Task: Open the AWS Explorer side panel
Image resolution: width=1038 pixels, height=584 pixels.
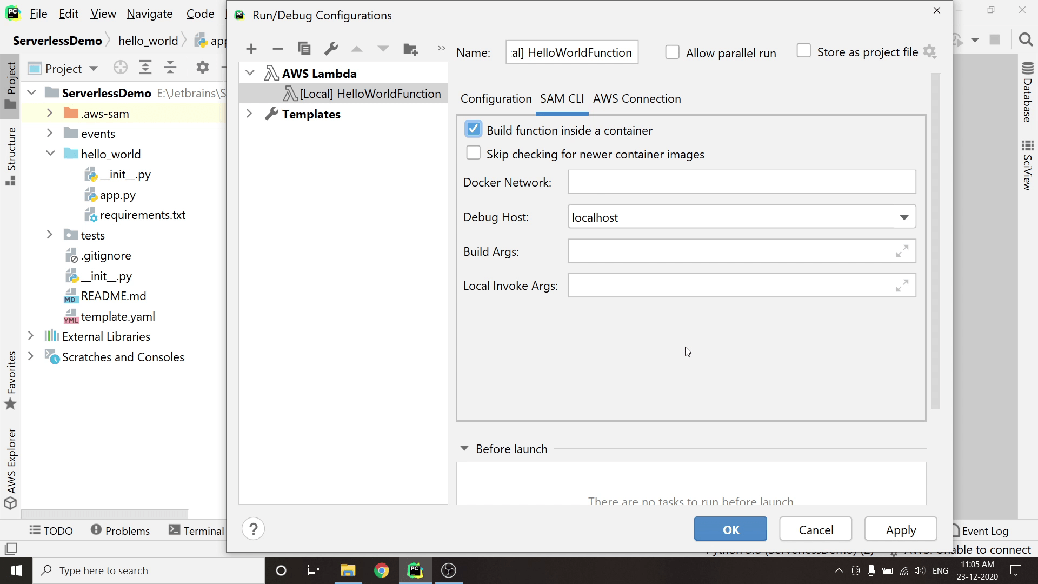Action: pyautogui.click(x=11, y=468)
